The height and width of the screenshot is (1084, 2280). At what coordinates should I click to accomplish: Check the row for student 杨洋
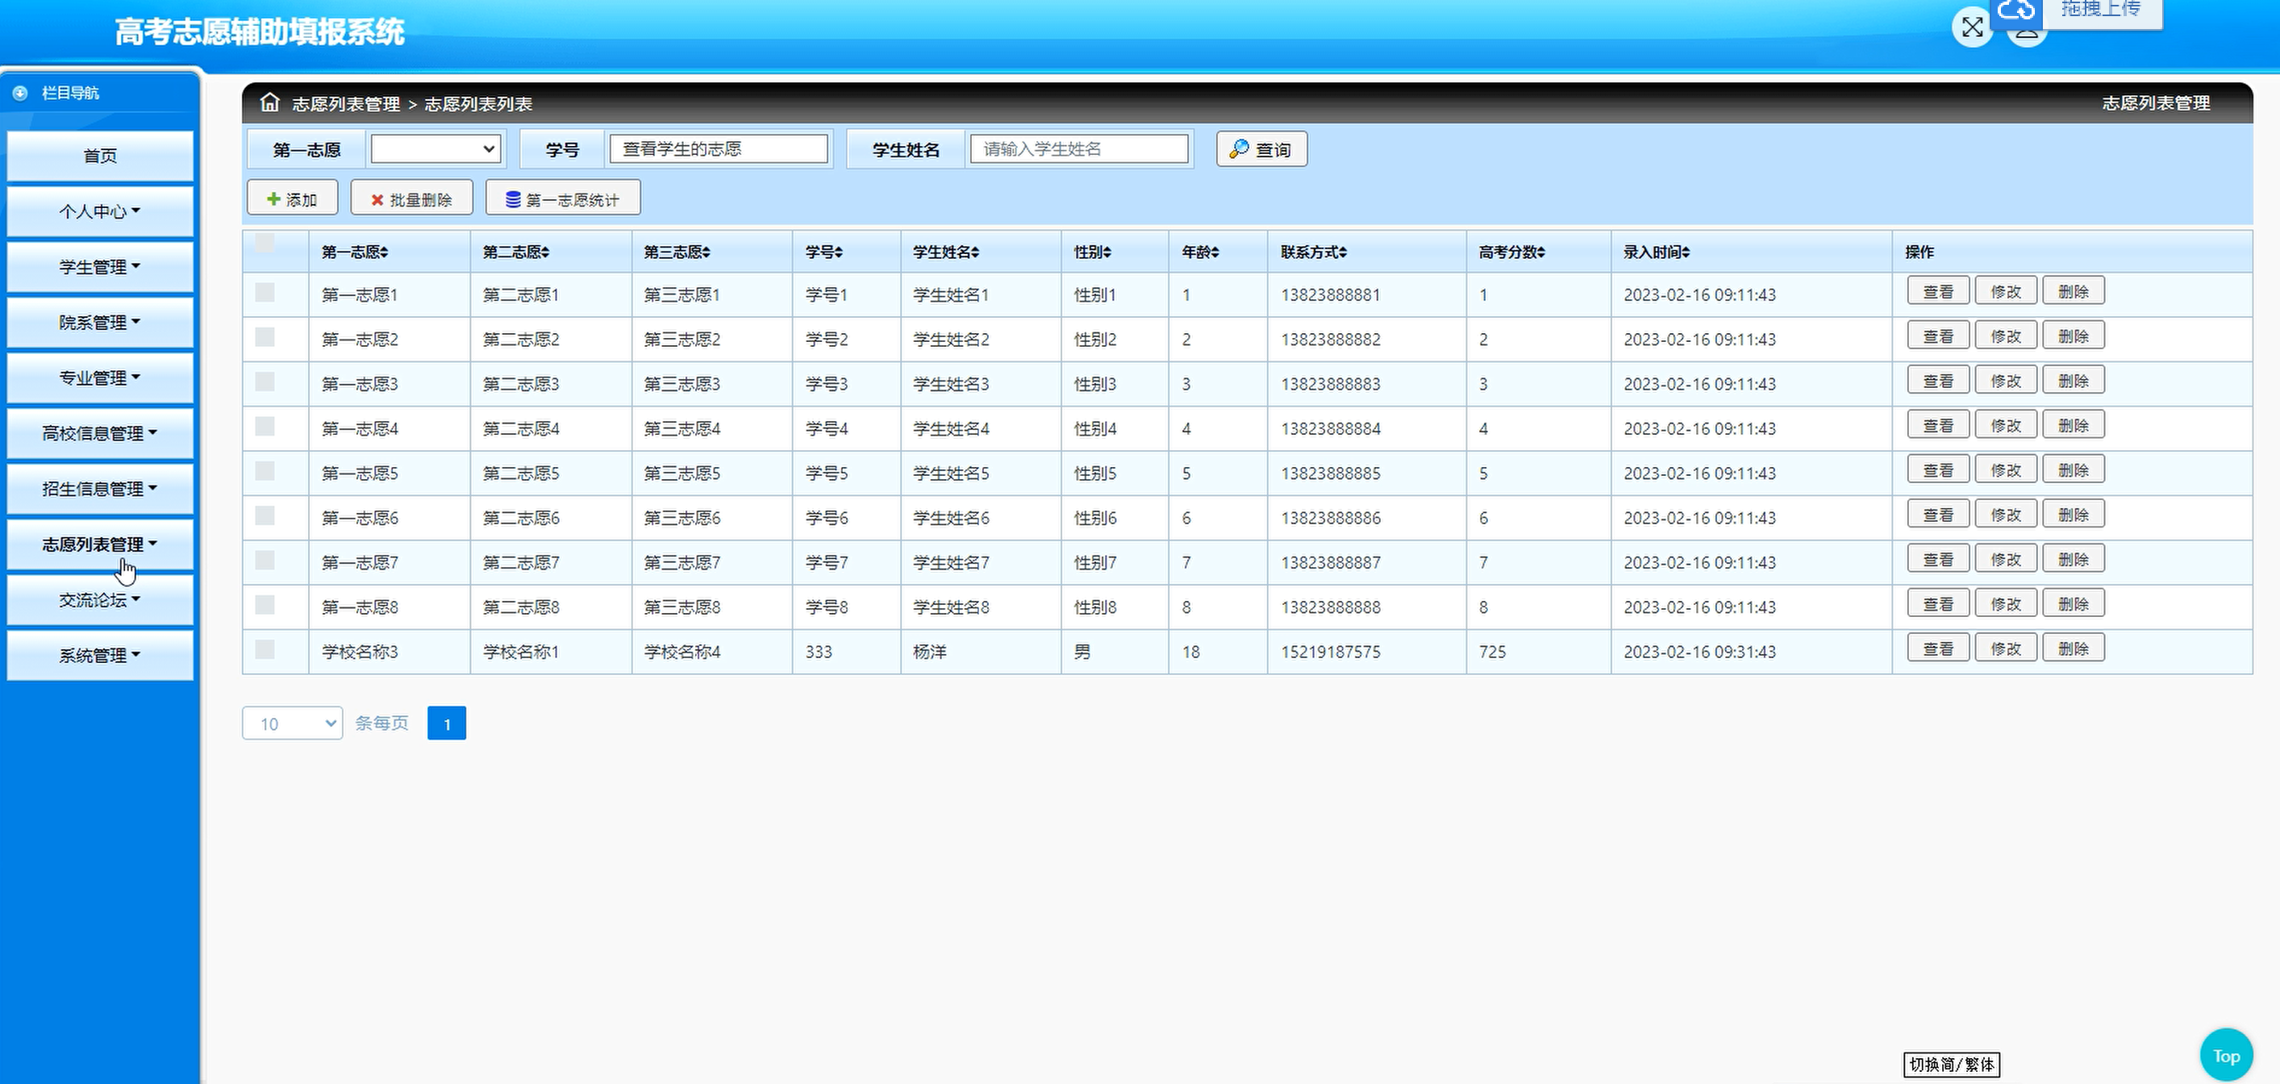(x=265, y=650)
